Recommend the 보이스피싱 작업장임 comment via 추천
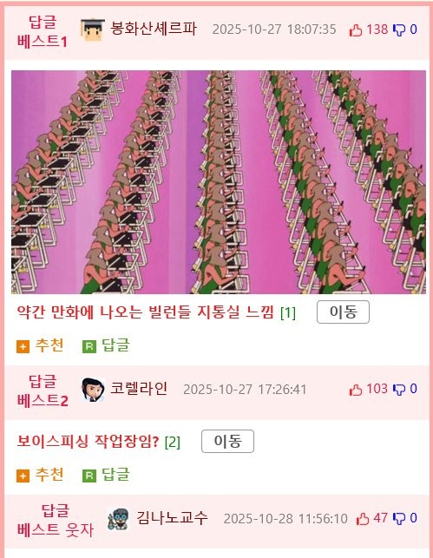 40,475
